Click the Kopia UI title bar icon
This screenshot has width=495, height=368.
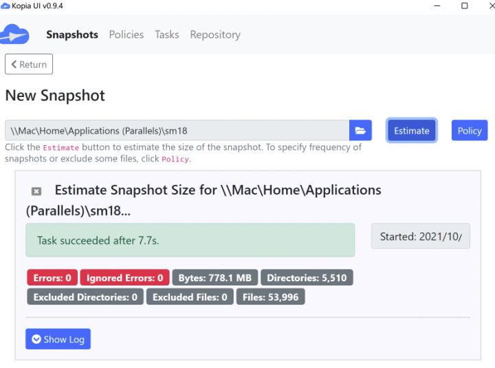(x=5, y=6)
